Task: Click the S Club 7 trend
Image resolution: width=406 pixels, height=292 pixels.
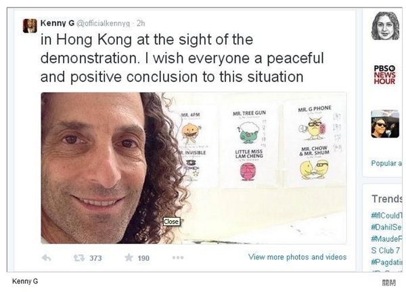Action: [x=386, y=251]
